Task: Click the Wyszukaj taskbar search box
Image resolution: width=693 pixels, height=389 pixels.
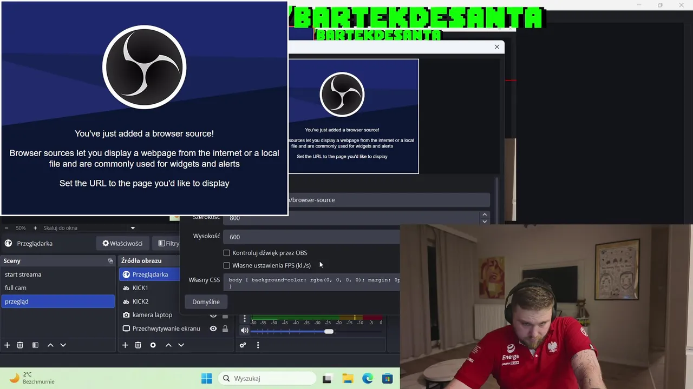Action: 267,379
